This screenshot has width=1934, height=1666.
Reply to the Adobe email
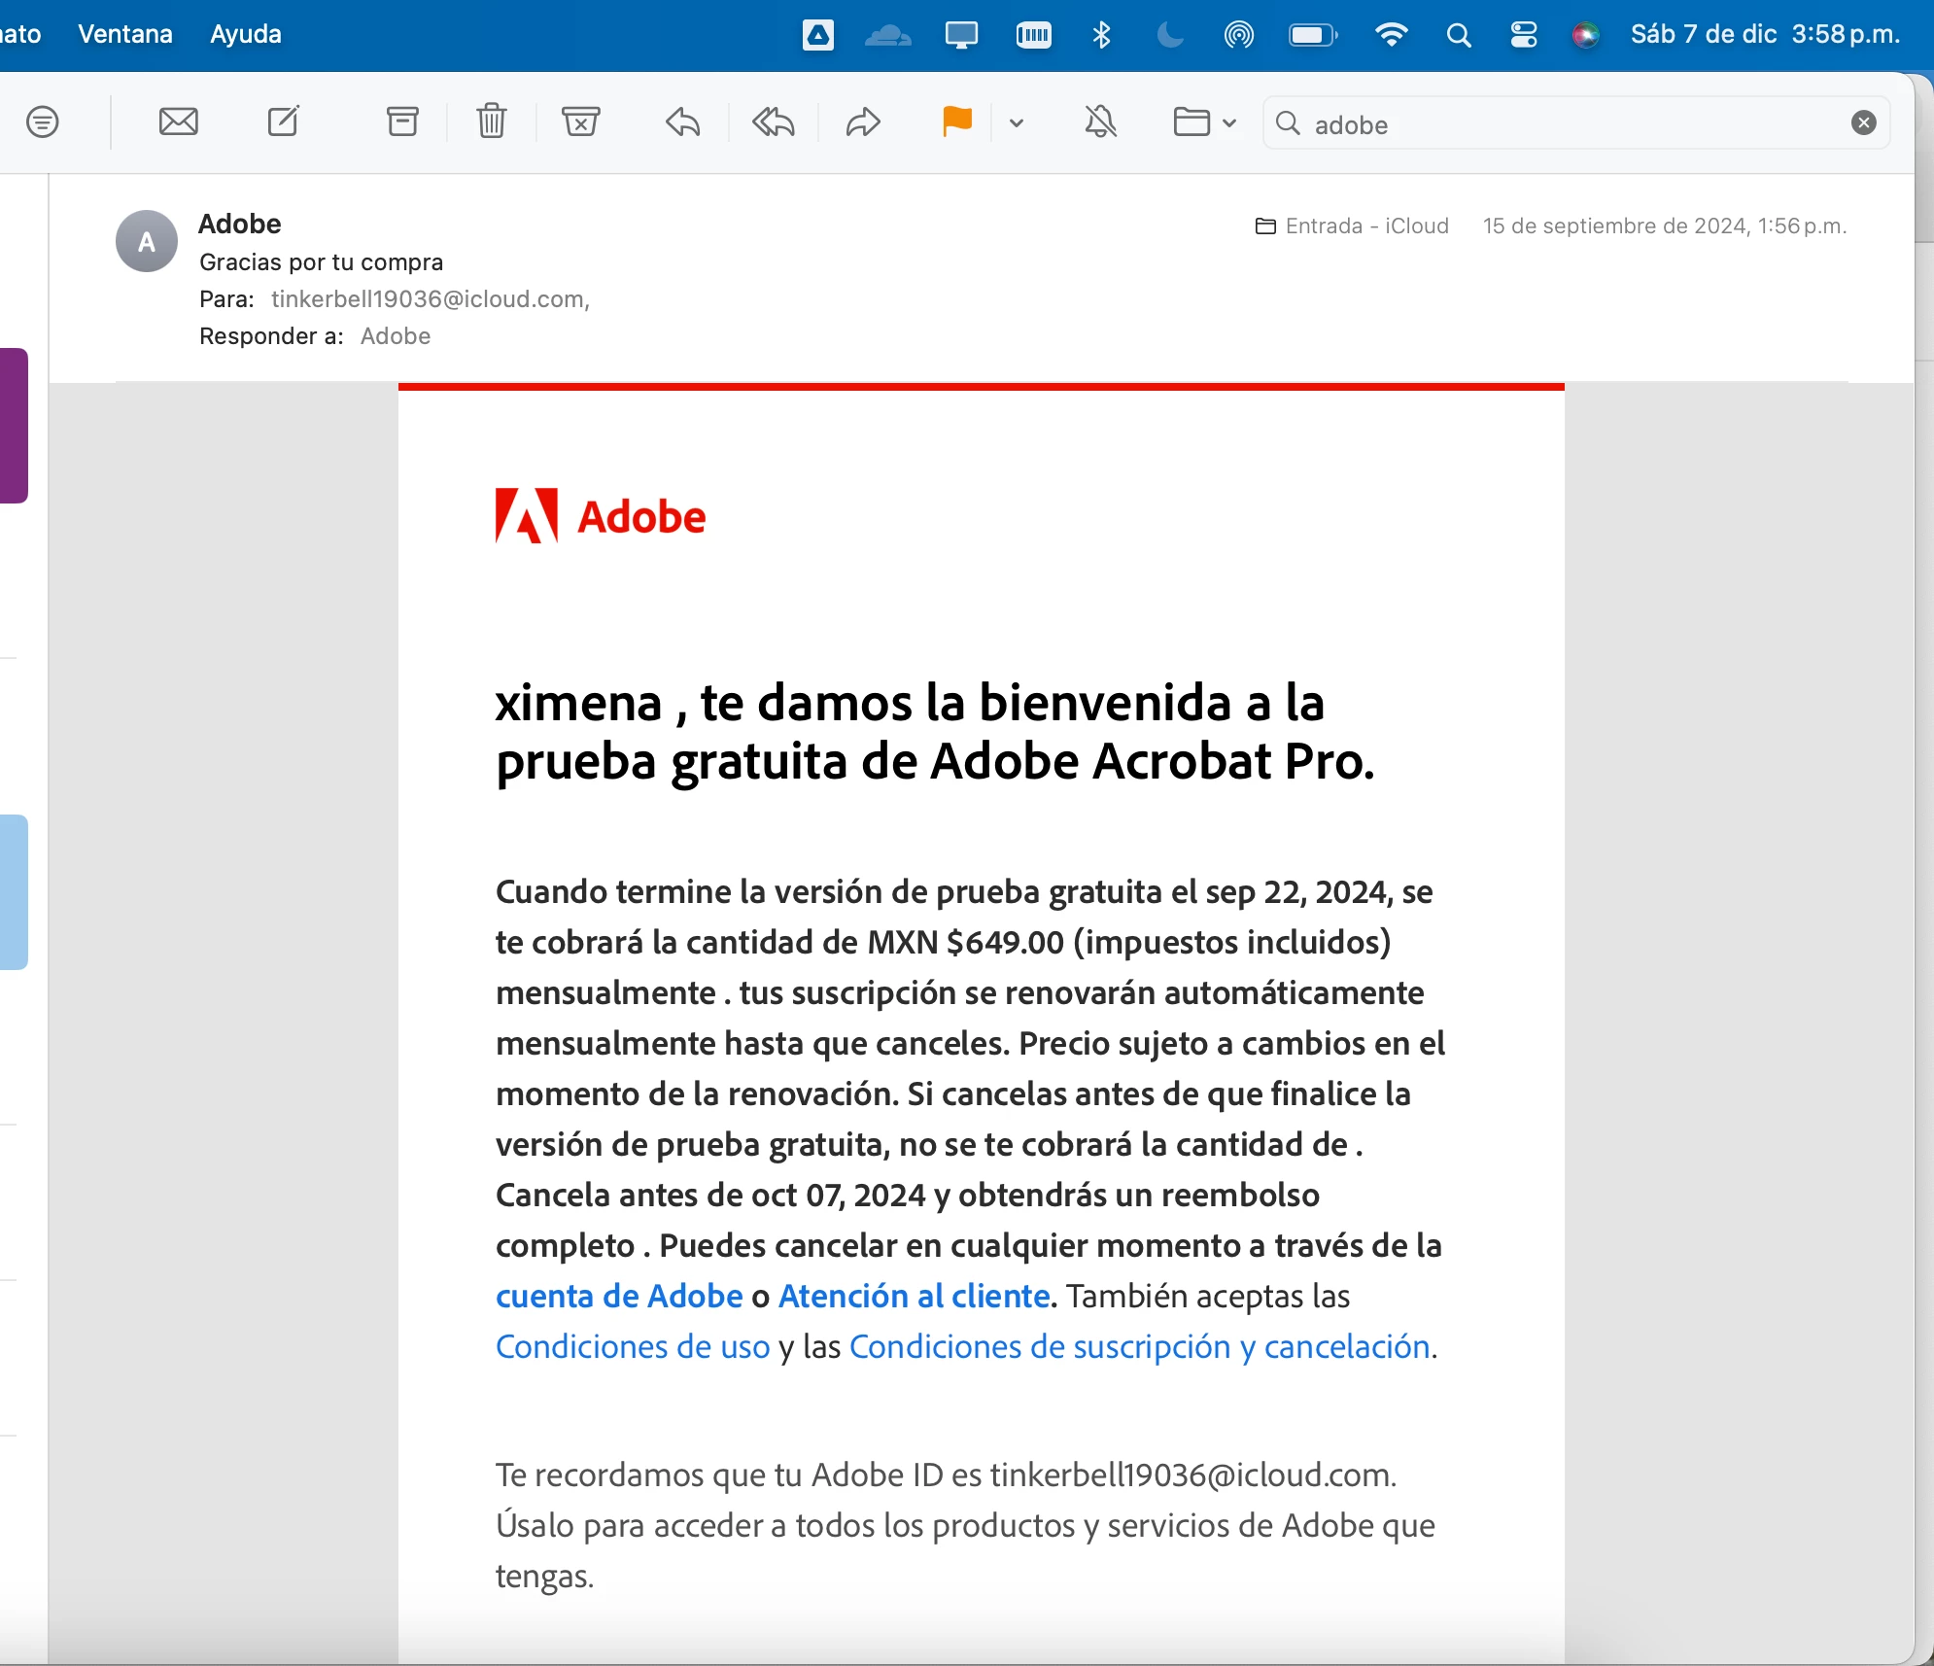pos(683,122)
